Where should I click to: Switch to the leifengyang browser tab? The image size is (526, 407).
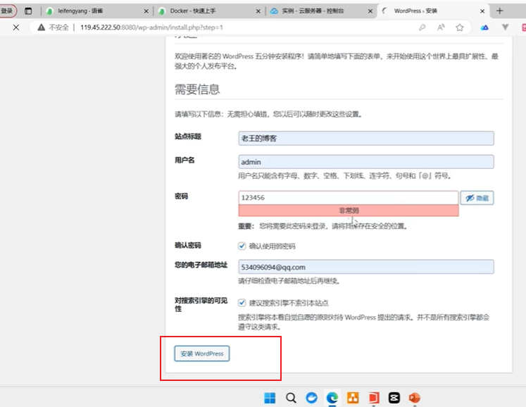point(97,11)
